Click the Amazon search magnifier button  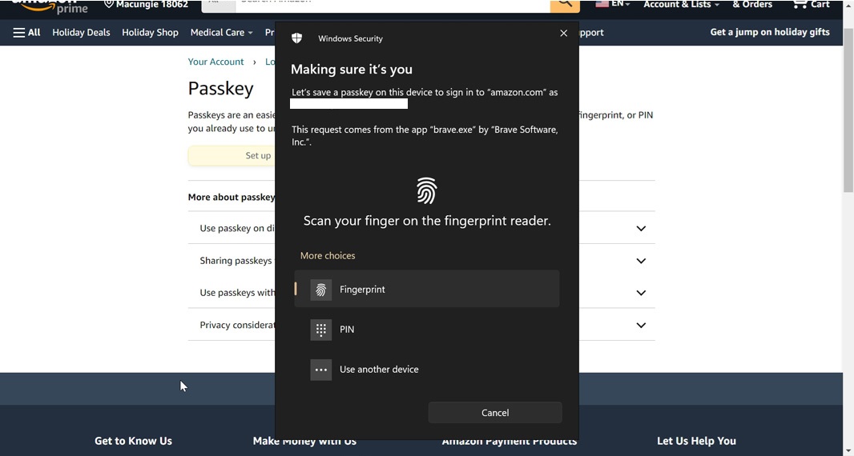(x=564, y=5)
